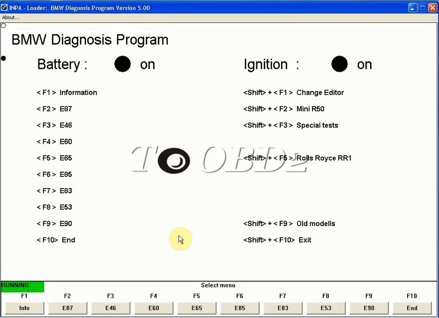The width and height of the screenshot is (439, 318).
Task: Click the Info button under F1
Action: 24,308
